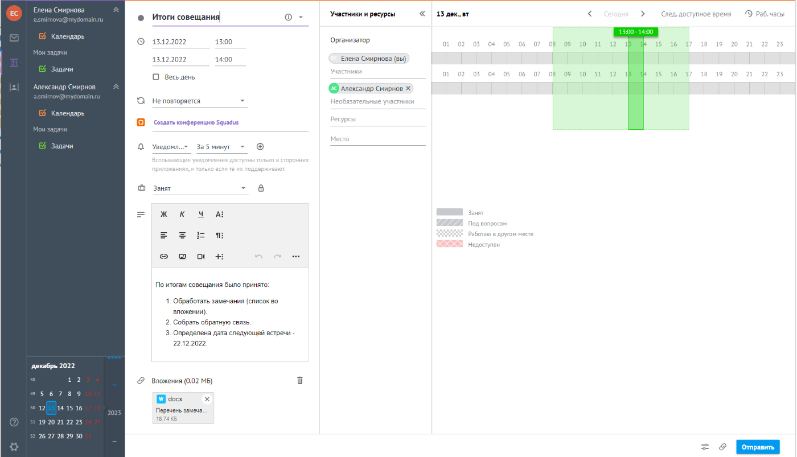Open the За 5 минут reminder dropdown
The width and height of the screenshot is (797, 457).
pos(221,147)
